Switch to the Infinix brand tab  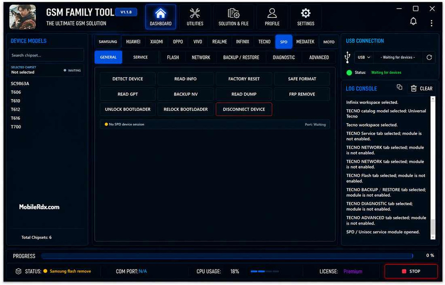click(242, 42)
